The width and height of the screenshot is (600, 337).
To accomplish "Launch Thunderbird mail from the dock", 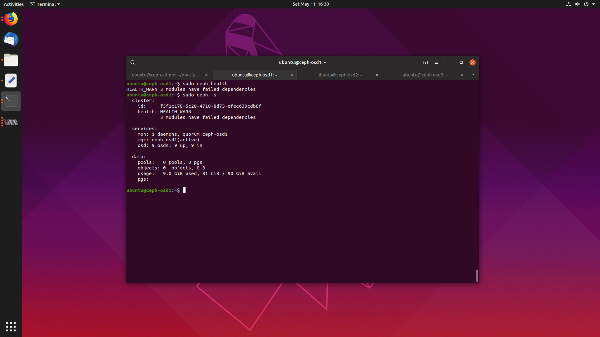I will pos(11,40).
